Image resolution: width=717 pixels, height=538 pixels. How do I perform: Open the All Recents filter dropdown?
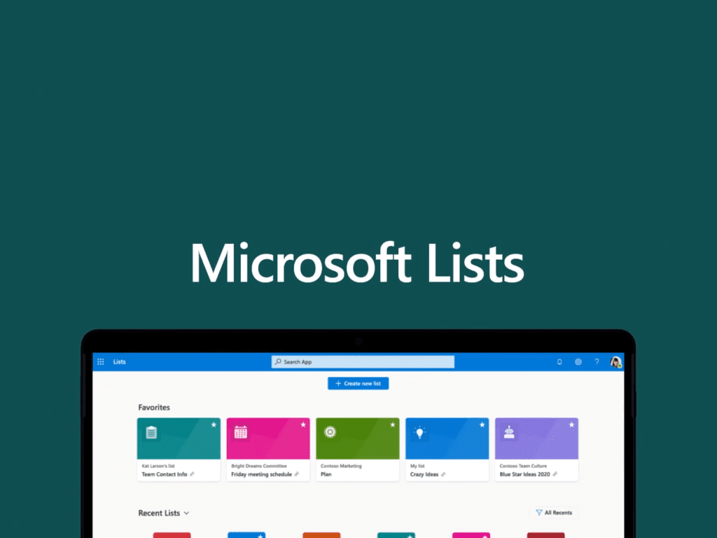coord(554,513)
